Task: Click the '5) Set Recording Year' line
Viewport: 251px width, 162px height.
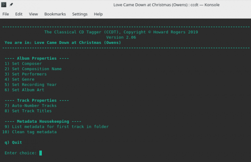Action: [x=31, y=84]
